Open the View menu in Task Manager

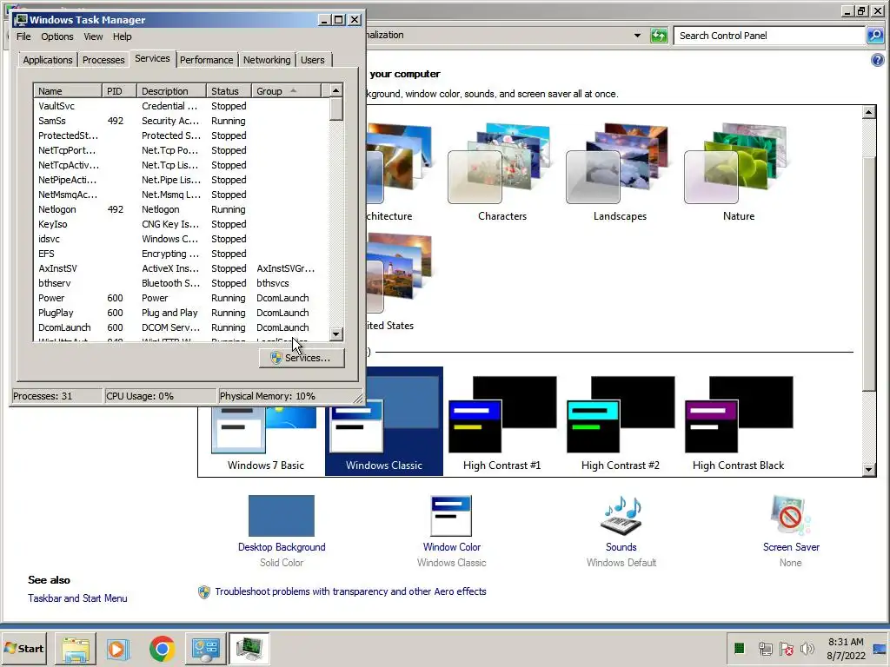(x=93, y=36)
